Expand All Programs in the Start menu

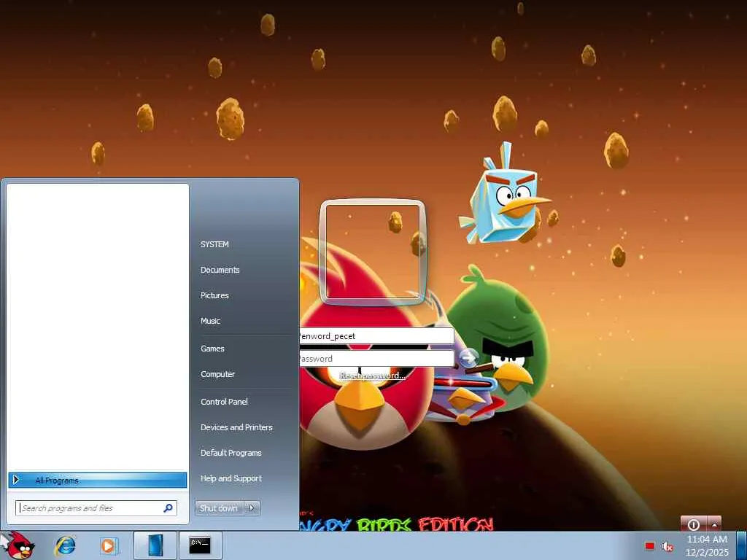click(98, 480)
